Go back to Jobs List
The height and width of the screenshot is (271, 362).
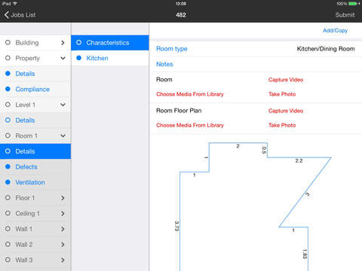(20, 15)
